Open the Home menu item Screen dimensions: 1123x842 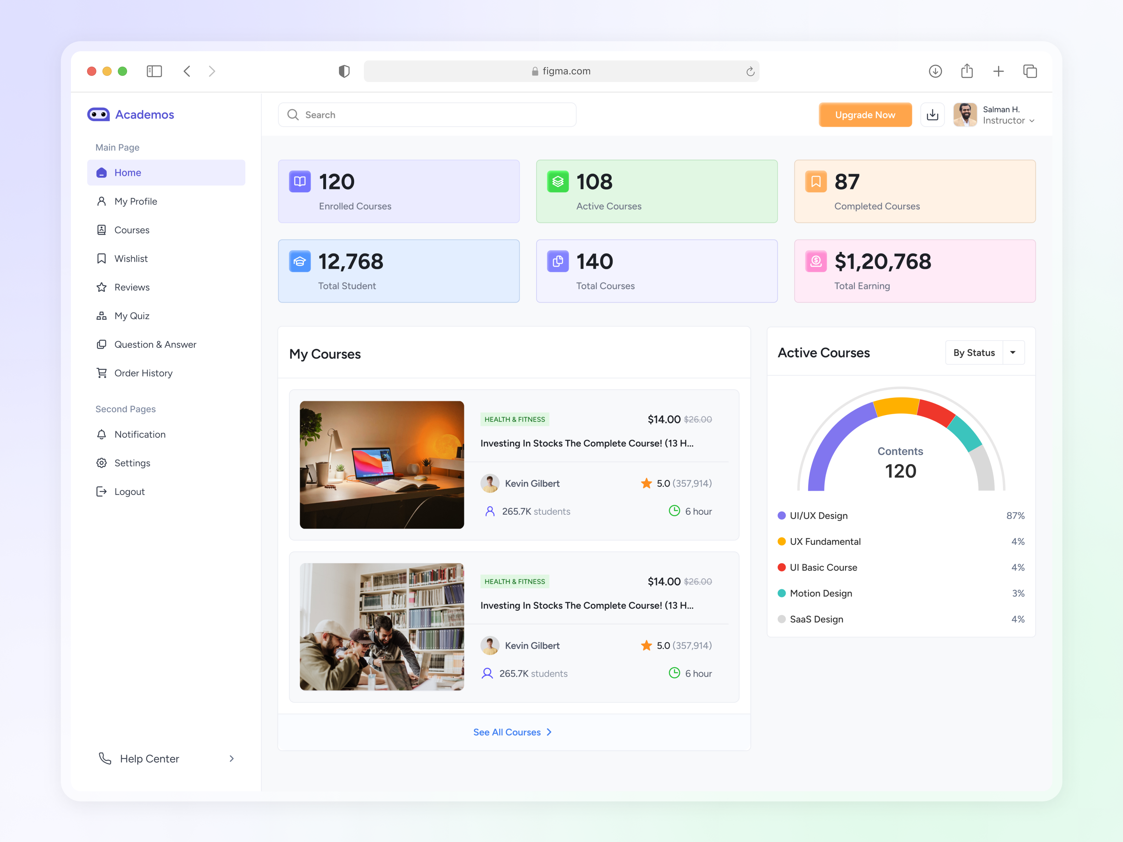tap(166, 173)
